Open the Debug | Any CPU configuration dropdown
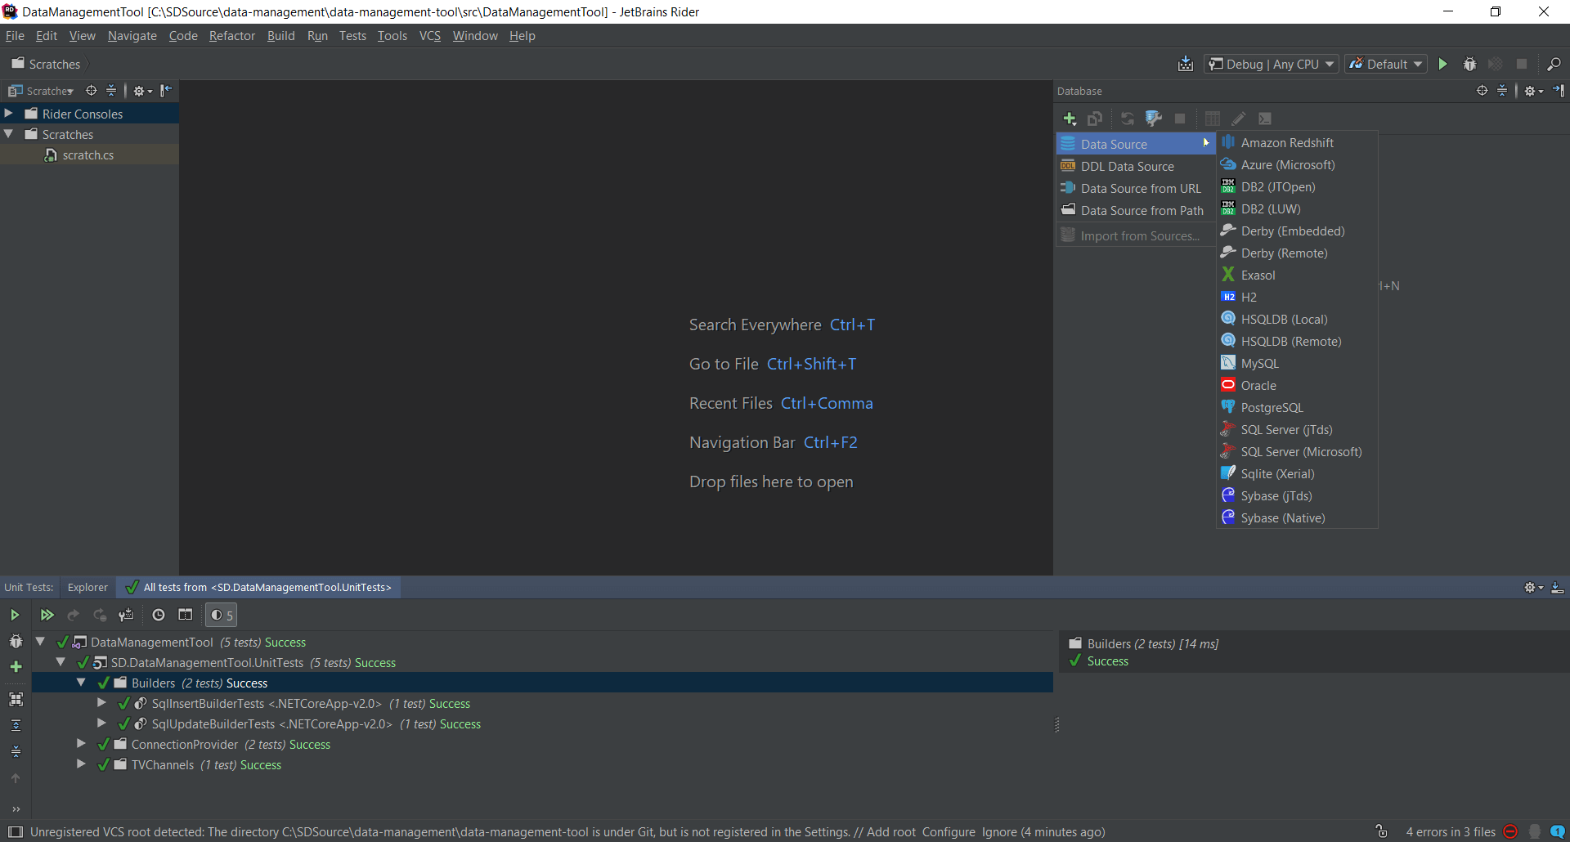This screenshot has width=1570, height=842. [x=1270, y=64]
